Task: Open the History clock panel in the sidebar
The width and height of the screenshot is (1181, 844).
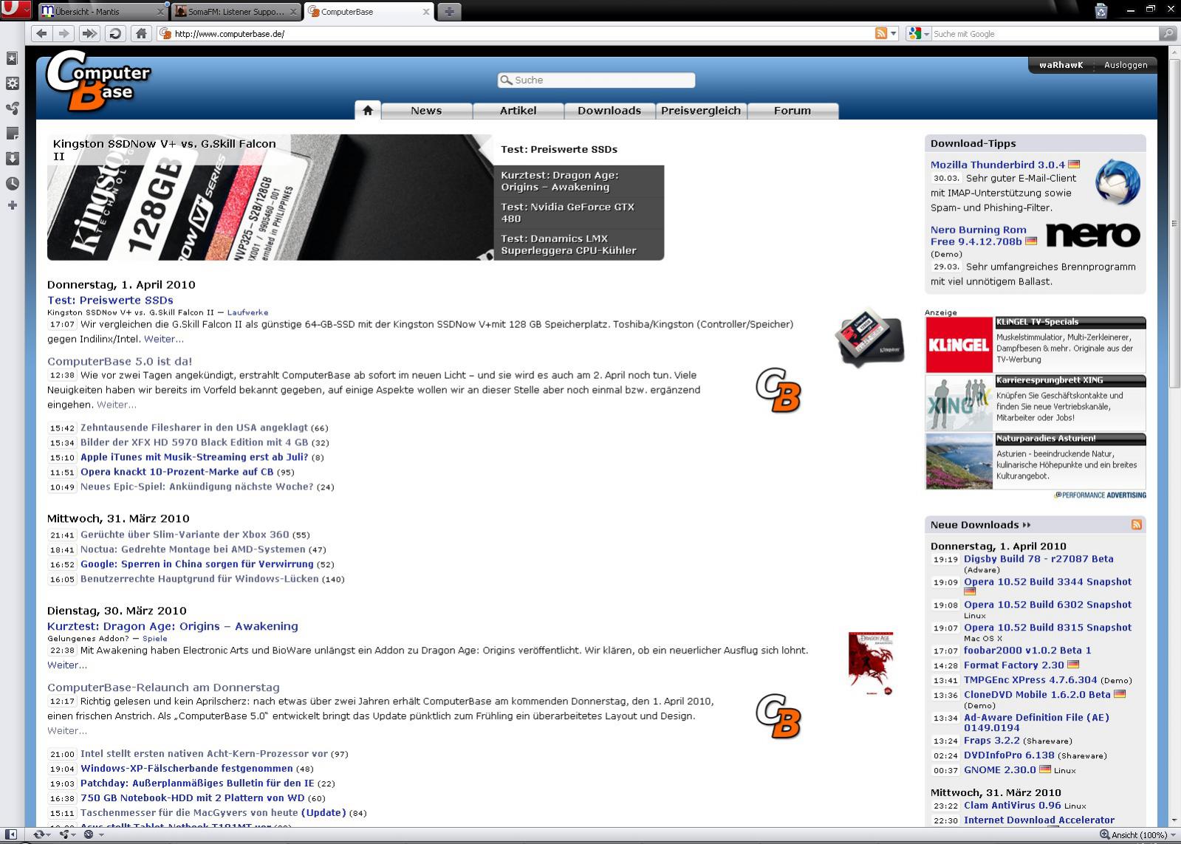Action: tap(12, 184)
